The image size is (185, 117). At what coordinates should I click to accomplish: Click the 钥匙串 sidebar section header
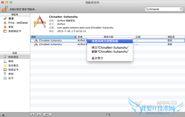(15, 14)
